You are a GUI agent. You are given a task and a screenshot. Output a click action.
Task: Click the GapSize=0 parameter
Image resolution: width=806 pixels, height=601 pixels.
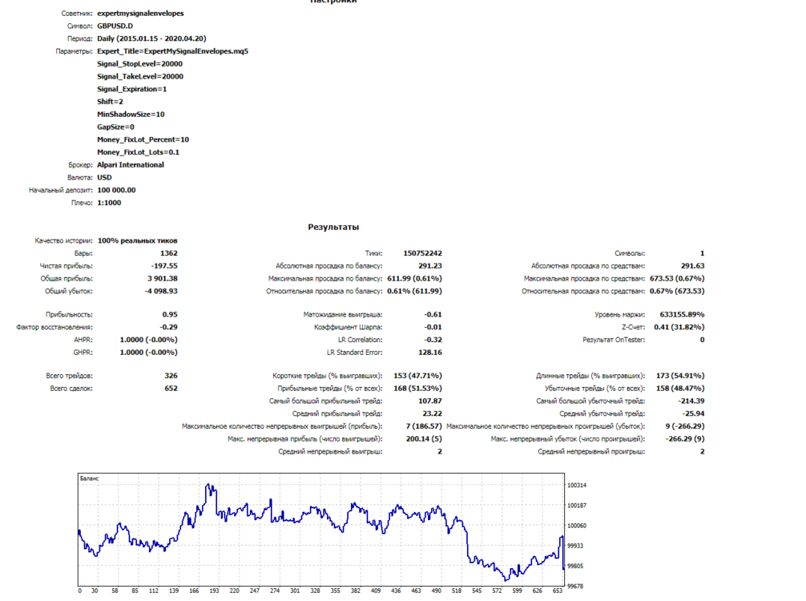point(115,127)
